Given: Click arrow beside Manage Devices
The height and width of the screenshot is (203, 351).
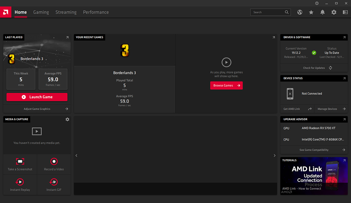Looking at the screenshot, I should click(x=344, y=109).
